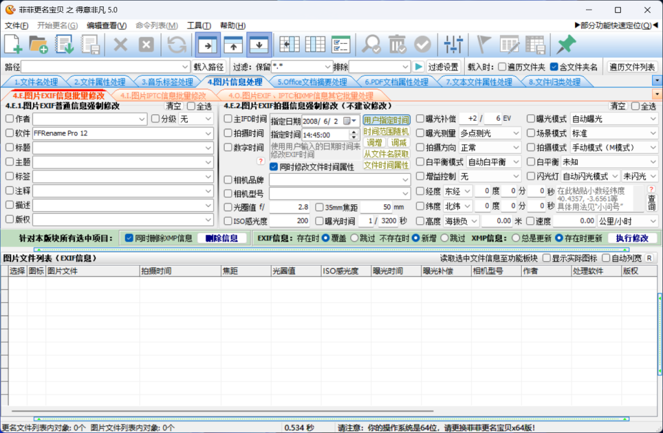Uncheck 同时修改文件时间属性 checkbox
Screen dimensions: 663x433
tap(275, 167)
